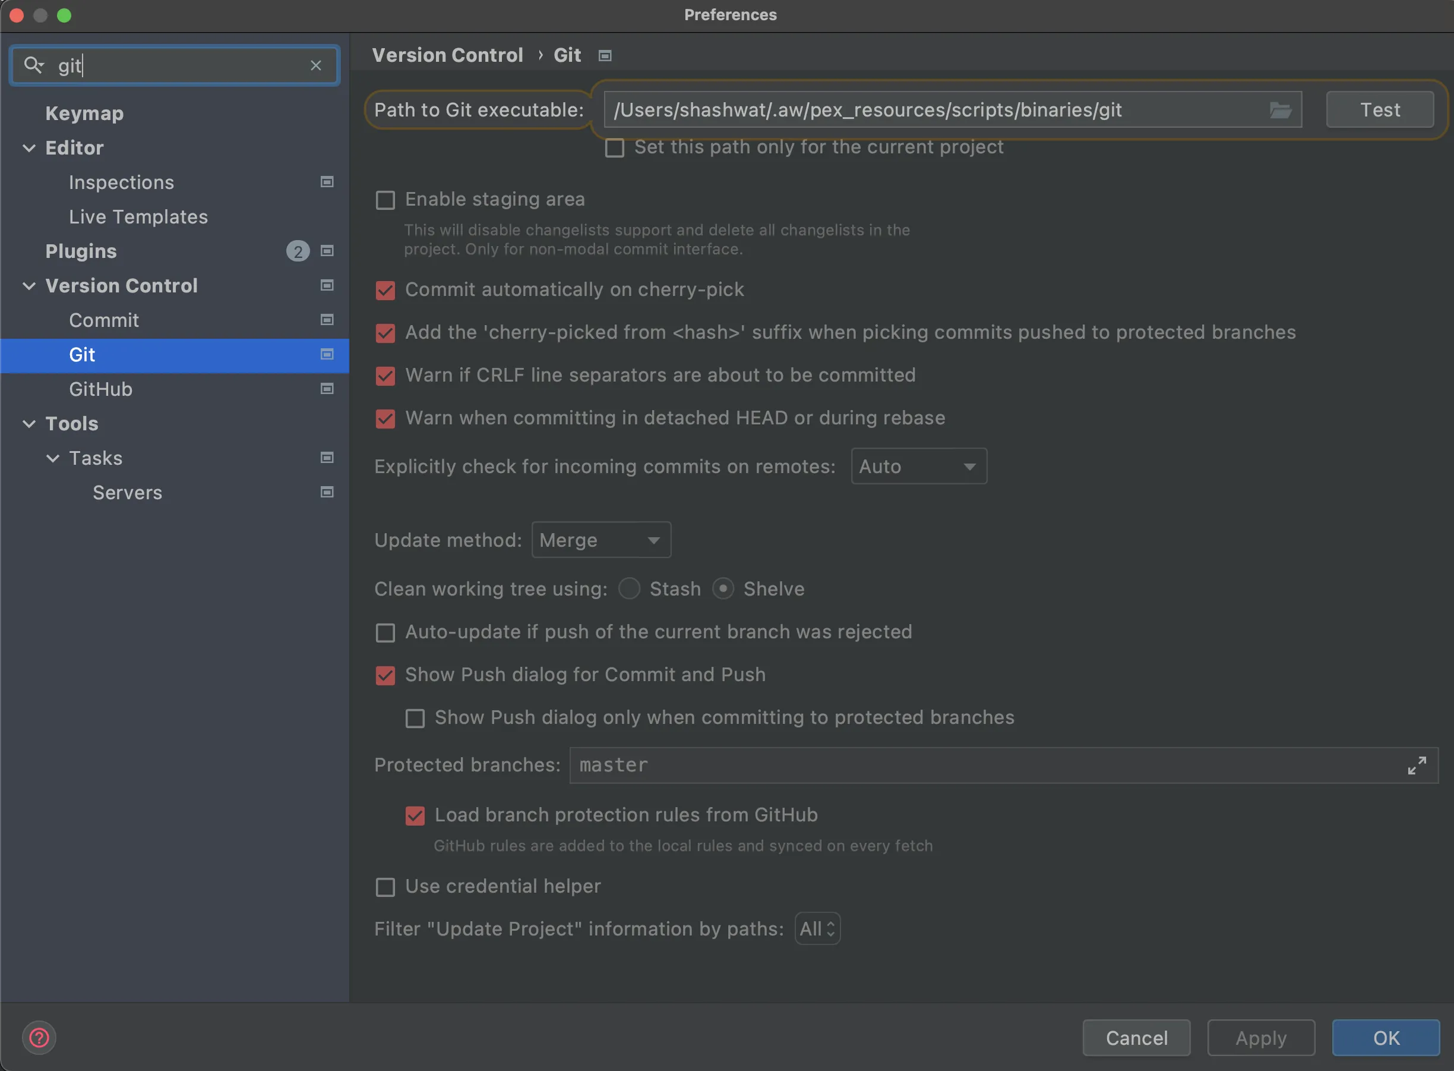1454x1071 pixels.
Task: Open the incoming commits Auto dropdown
Action: [918, 466]
